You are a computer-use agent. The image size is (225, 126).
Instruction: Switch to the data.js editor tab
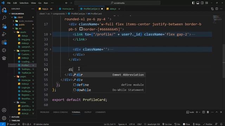click(x=113, y=9)
